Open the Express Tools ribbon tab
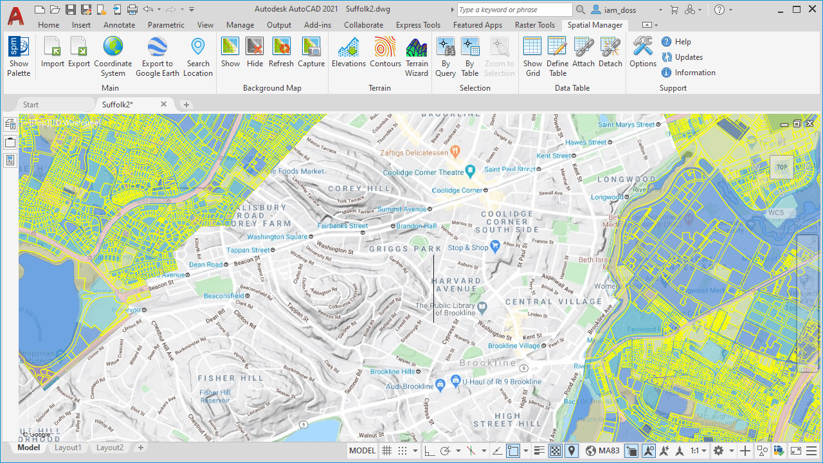The image size is (823, 463). click(x=418, y=25)
